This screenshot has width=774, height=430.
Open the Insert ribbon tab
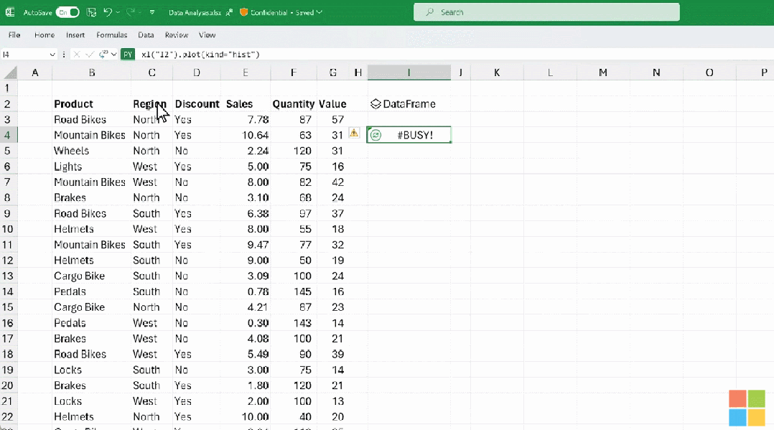click(x=75, y=34)
